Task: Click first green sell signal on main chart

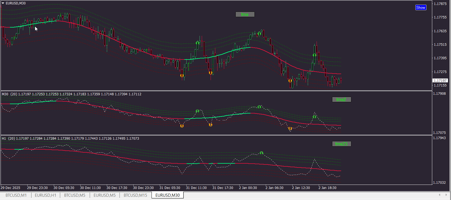Action: pyautogui.click(x=197, y=43)
